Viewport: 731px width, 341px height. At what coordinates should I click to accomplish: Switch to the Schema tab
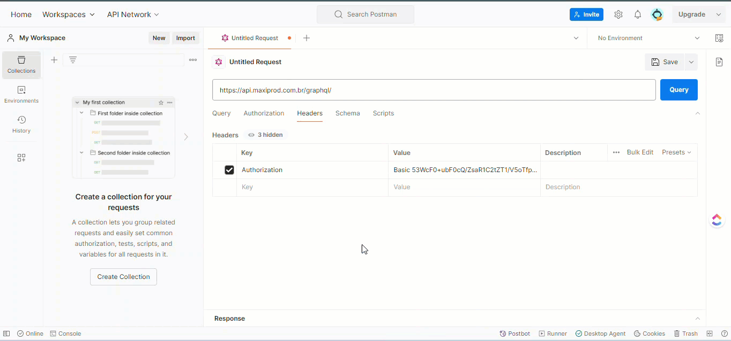tap(348, 113)
